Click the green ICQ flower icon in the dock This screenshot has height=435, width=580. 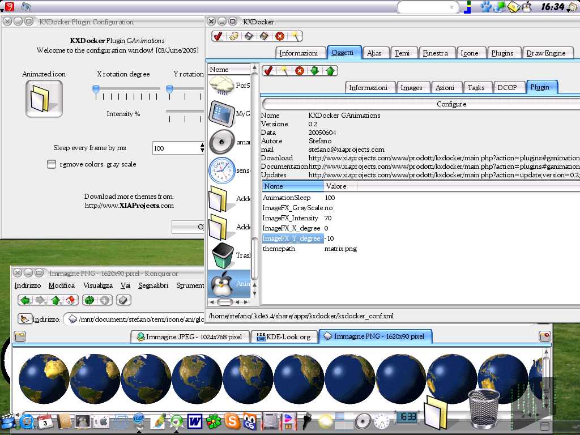click(x=214, y=421)
